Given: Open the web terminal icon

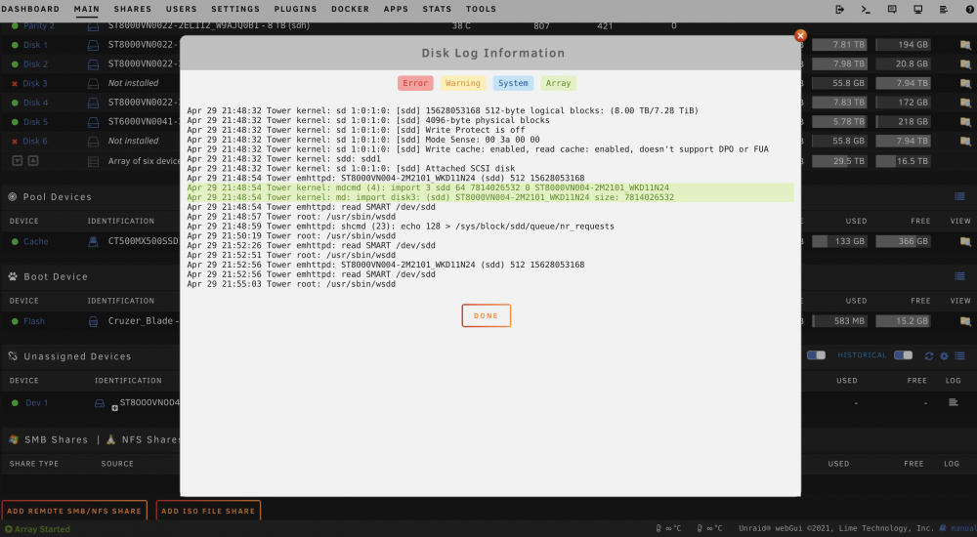Looking at the screenshot, I should pyautogui.click(x=866, y=10).
